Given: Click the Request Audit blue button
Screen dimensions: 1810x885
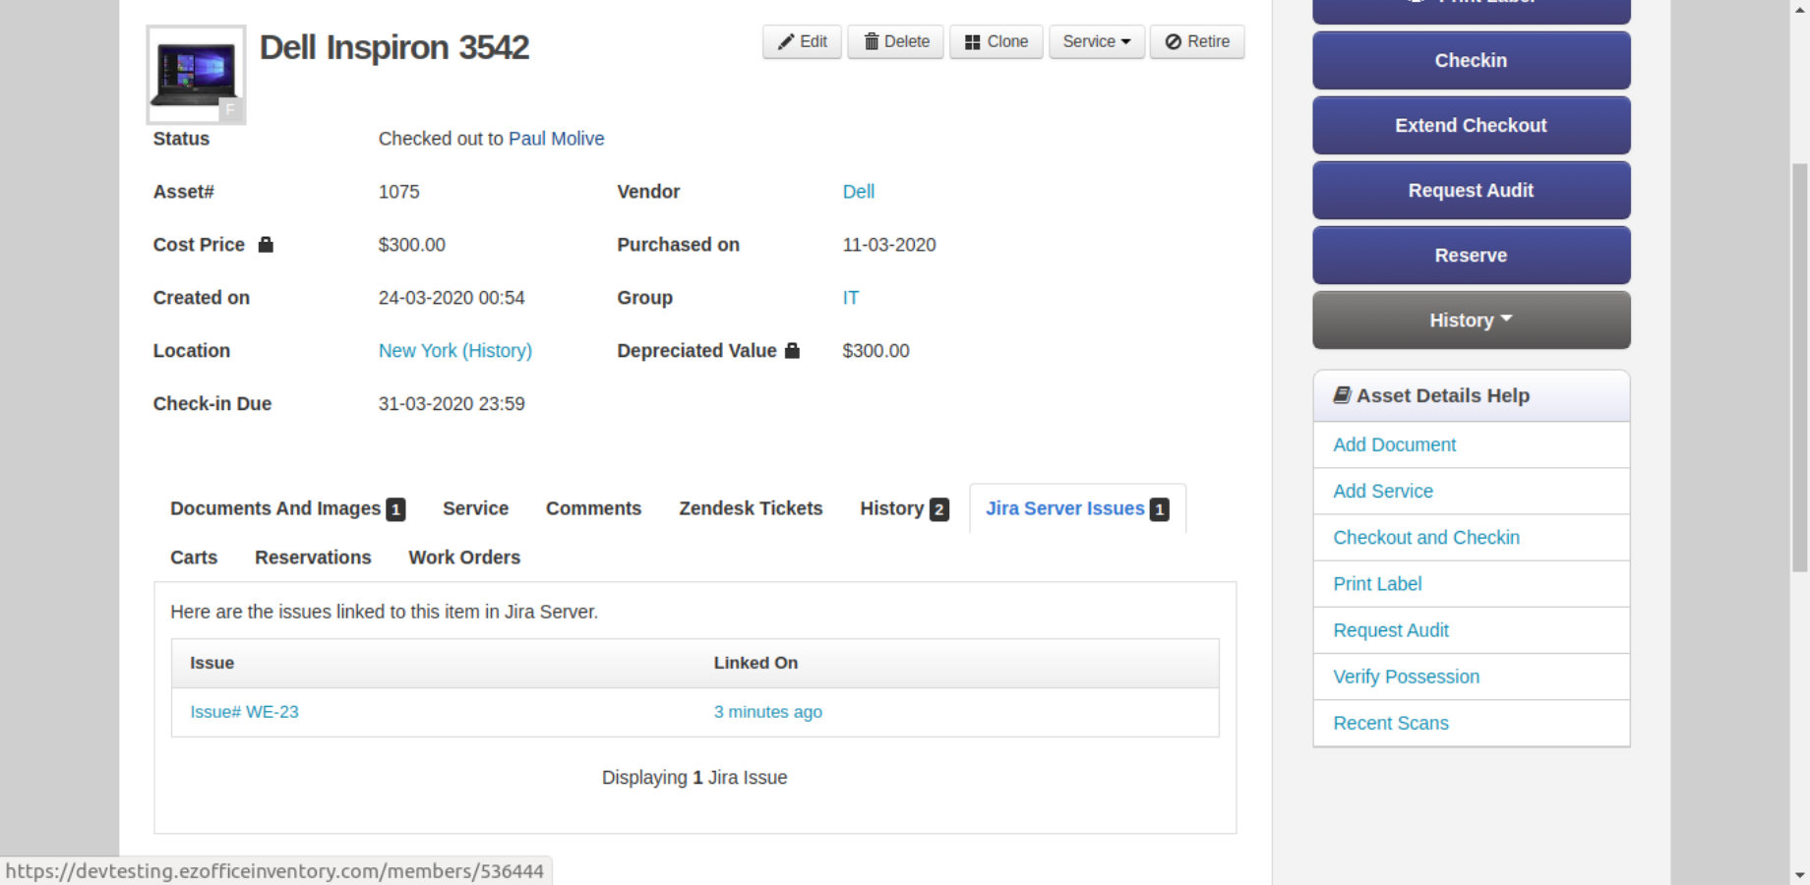Looking at the screenshot, I should tap(1471, 190).
